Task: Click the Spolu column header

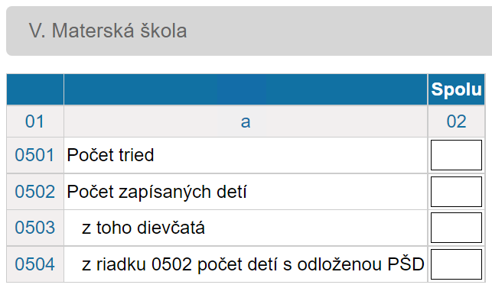Action: 456,89
